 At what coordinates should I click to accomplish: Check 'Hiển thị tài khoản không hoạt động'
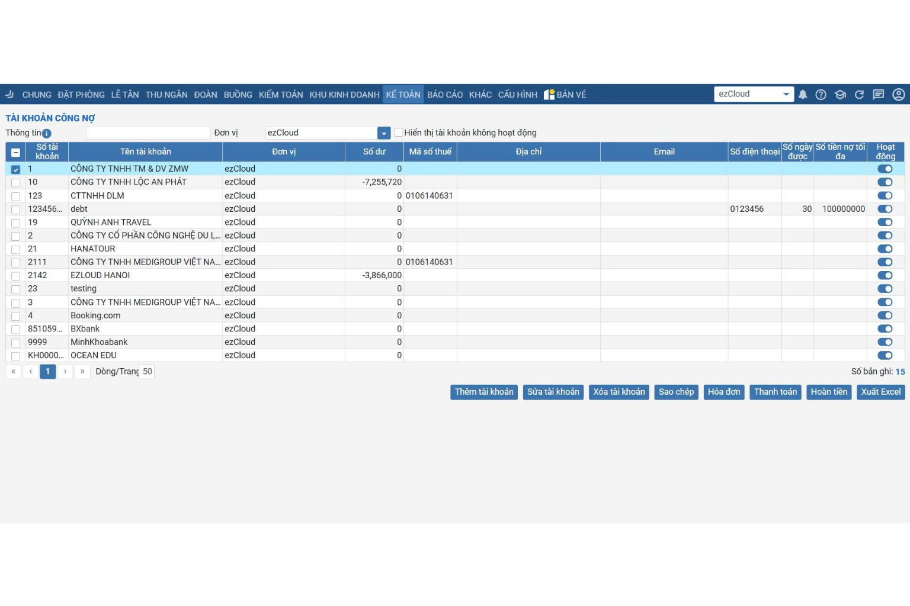(x=399, y=133)
